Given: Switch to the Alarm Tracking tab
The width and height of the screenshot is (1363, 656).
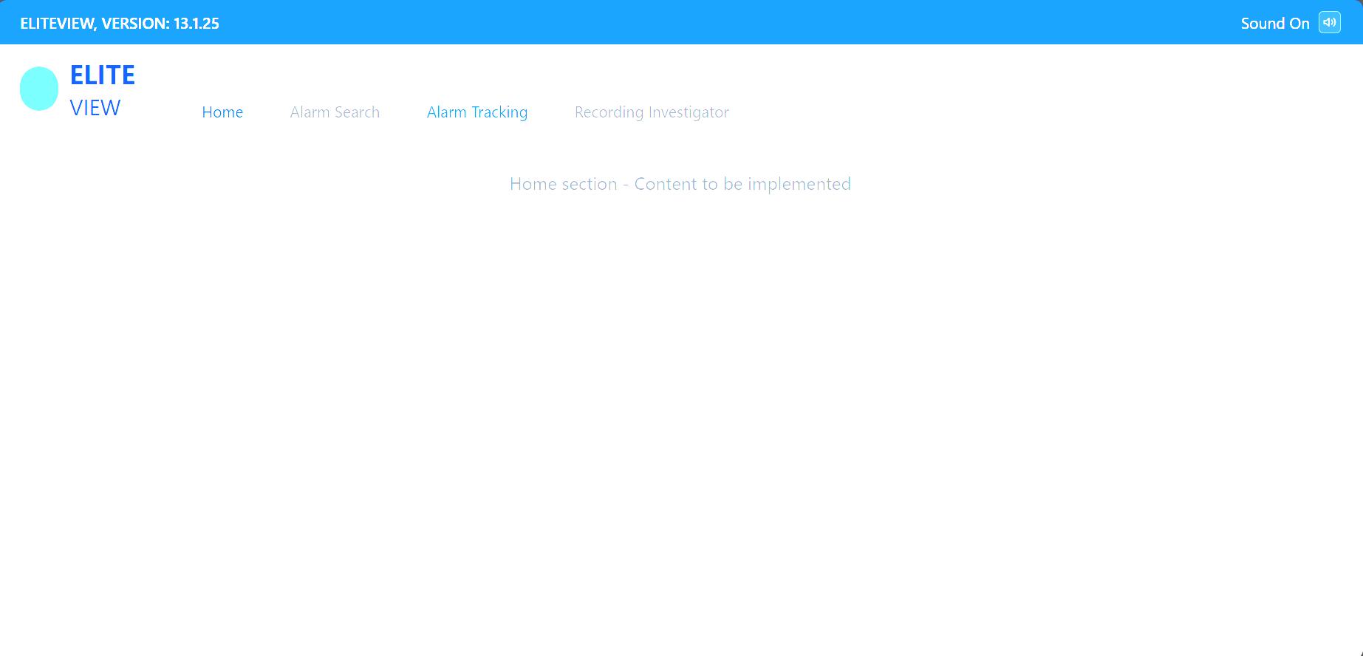Looking at the screenshot, I should [x=477, y=112].
